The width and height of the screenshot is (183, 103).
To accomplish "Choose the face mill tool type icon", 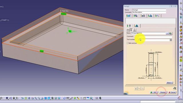I will point(128,30).
